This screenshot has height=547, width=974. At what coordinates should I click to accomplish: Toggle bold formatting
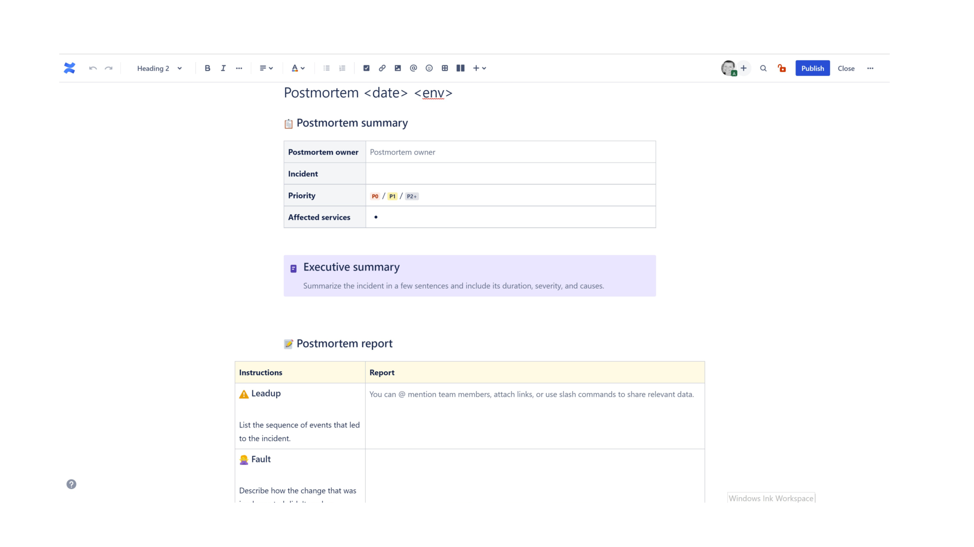coord(207,68)
